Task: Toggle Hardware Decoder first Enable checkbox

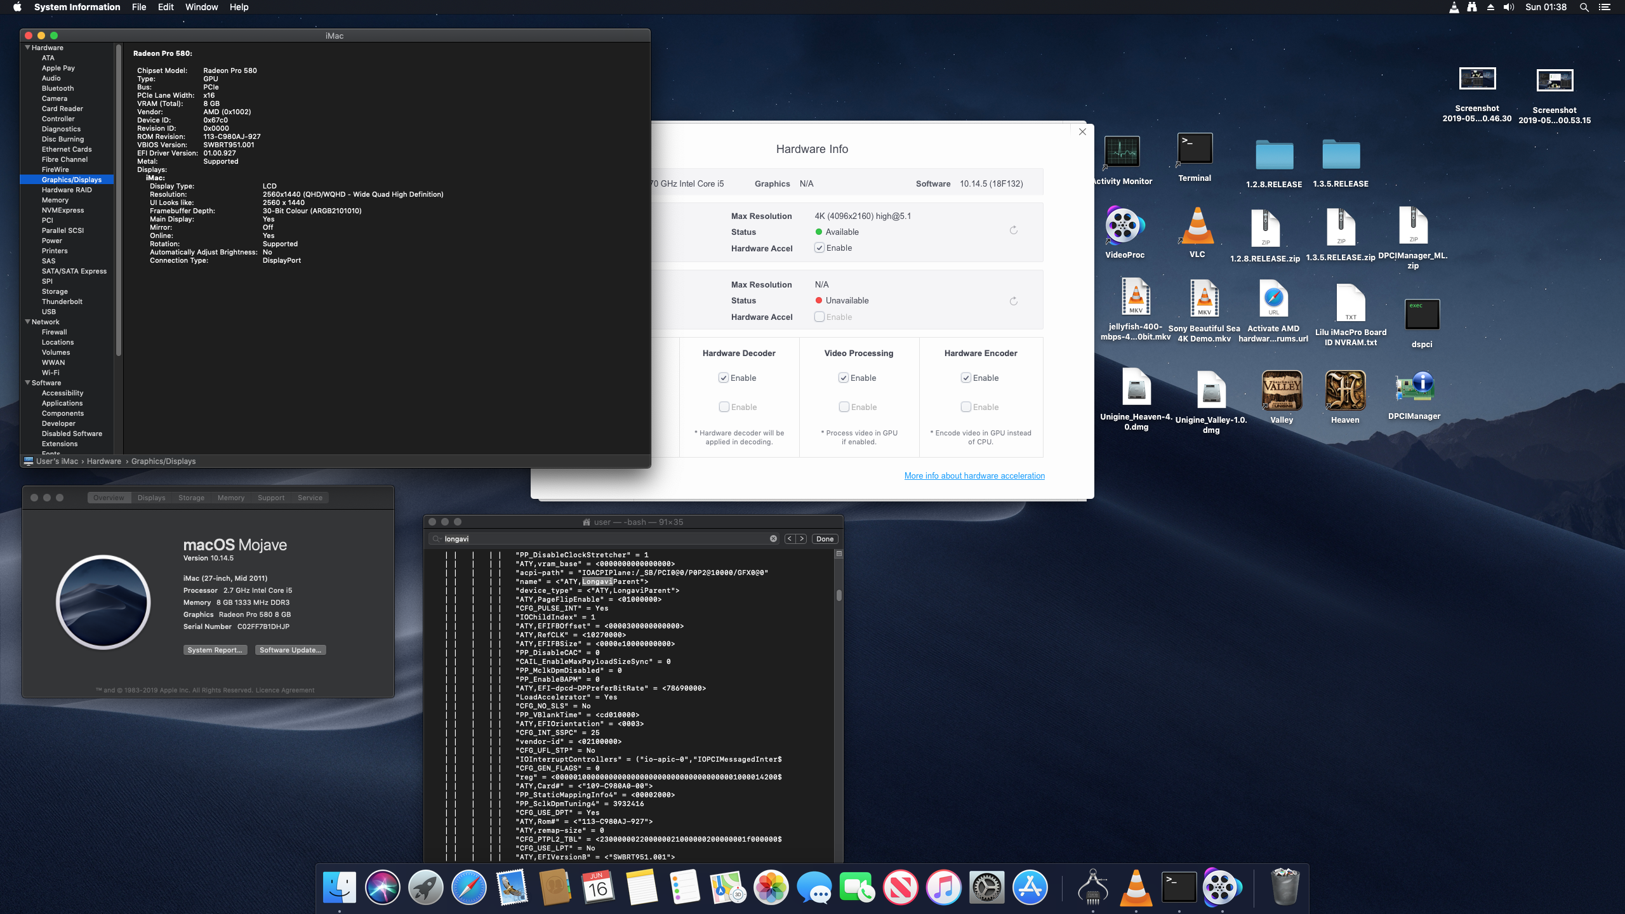Action: click(x=724, y=378)
